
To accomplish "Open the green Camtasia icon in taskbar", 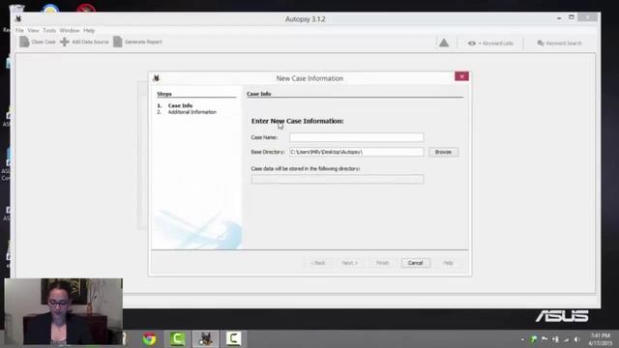I will click(177, 339).
